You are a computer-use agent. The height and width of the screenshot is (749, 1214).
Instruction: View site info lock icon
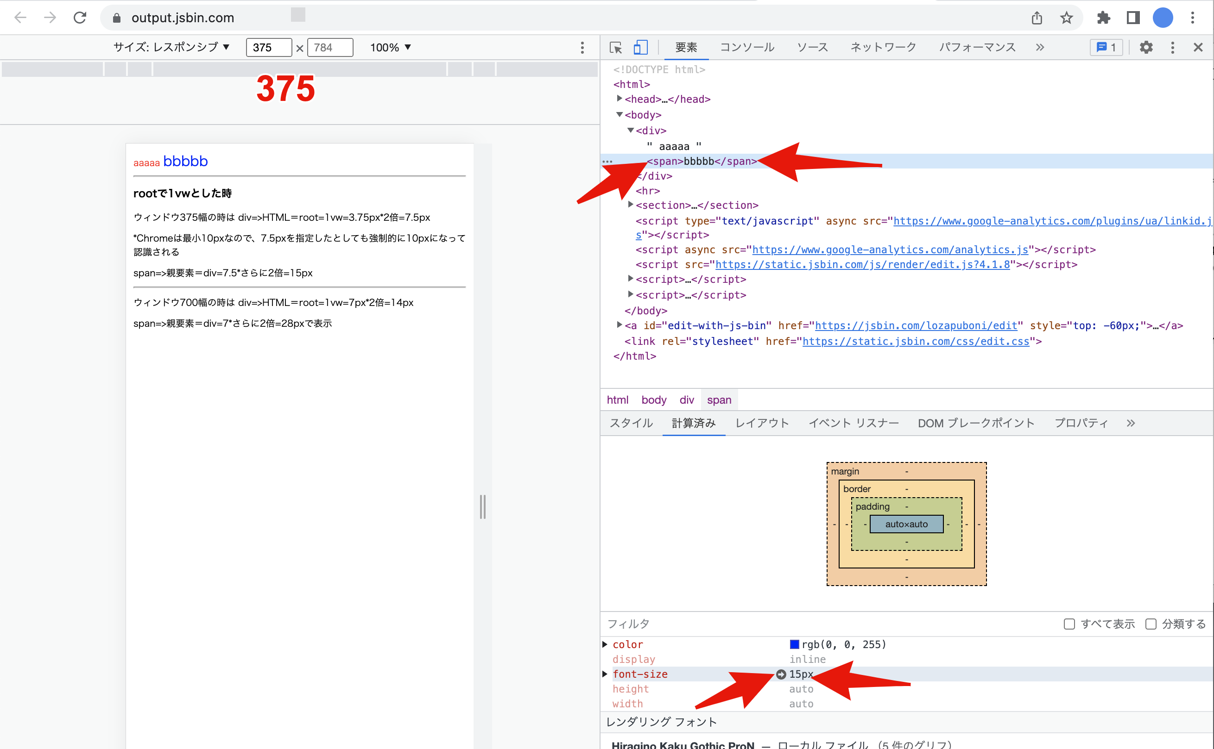116,19
